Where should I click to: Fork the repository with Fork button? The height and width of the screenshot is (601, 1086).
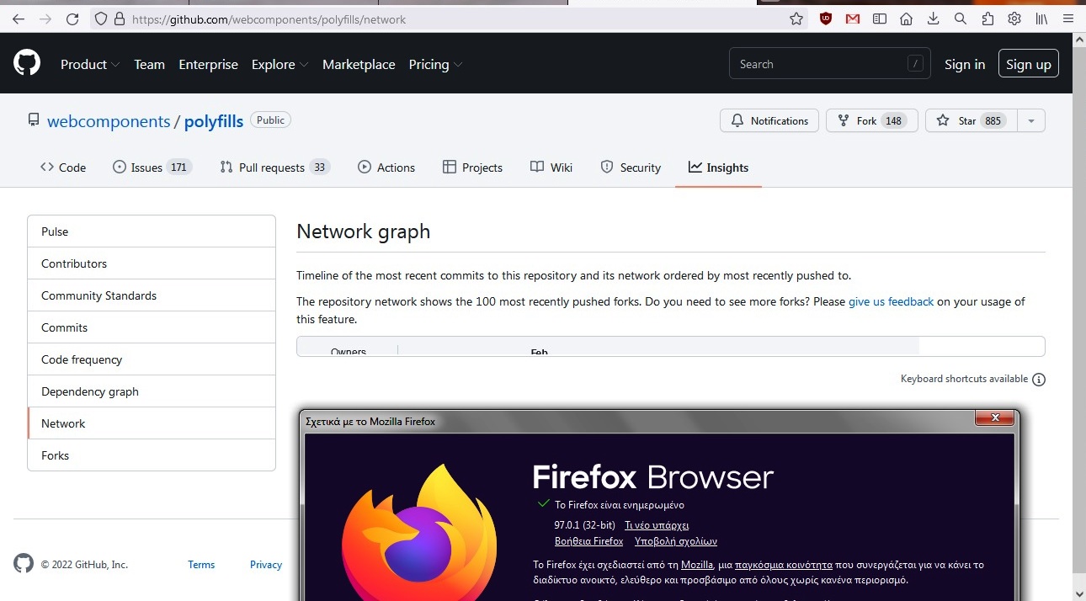click(871, 121)
